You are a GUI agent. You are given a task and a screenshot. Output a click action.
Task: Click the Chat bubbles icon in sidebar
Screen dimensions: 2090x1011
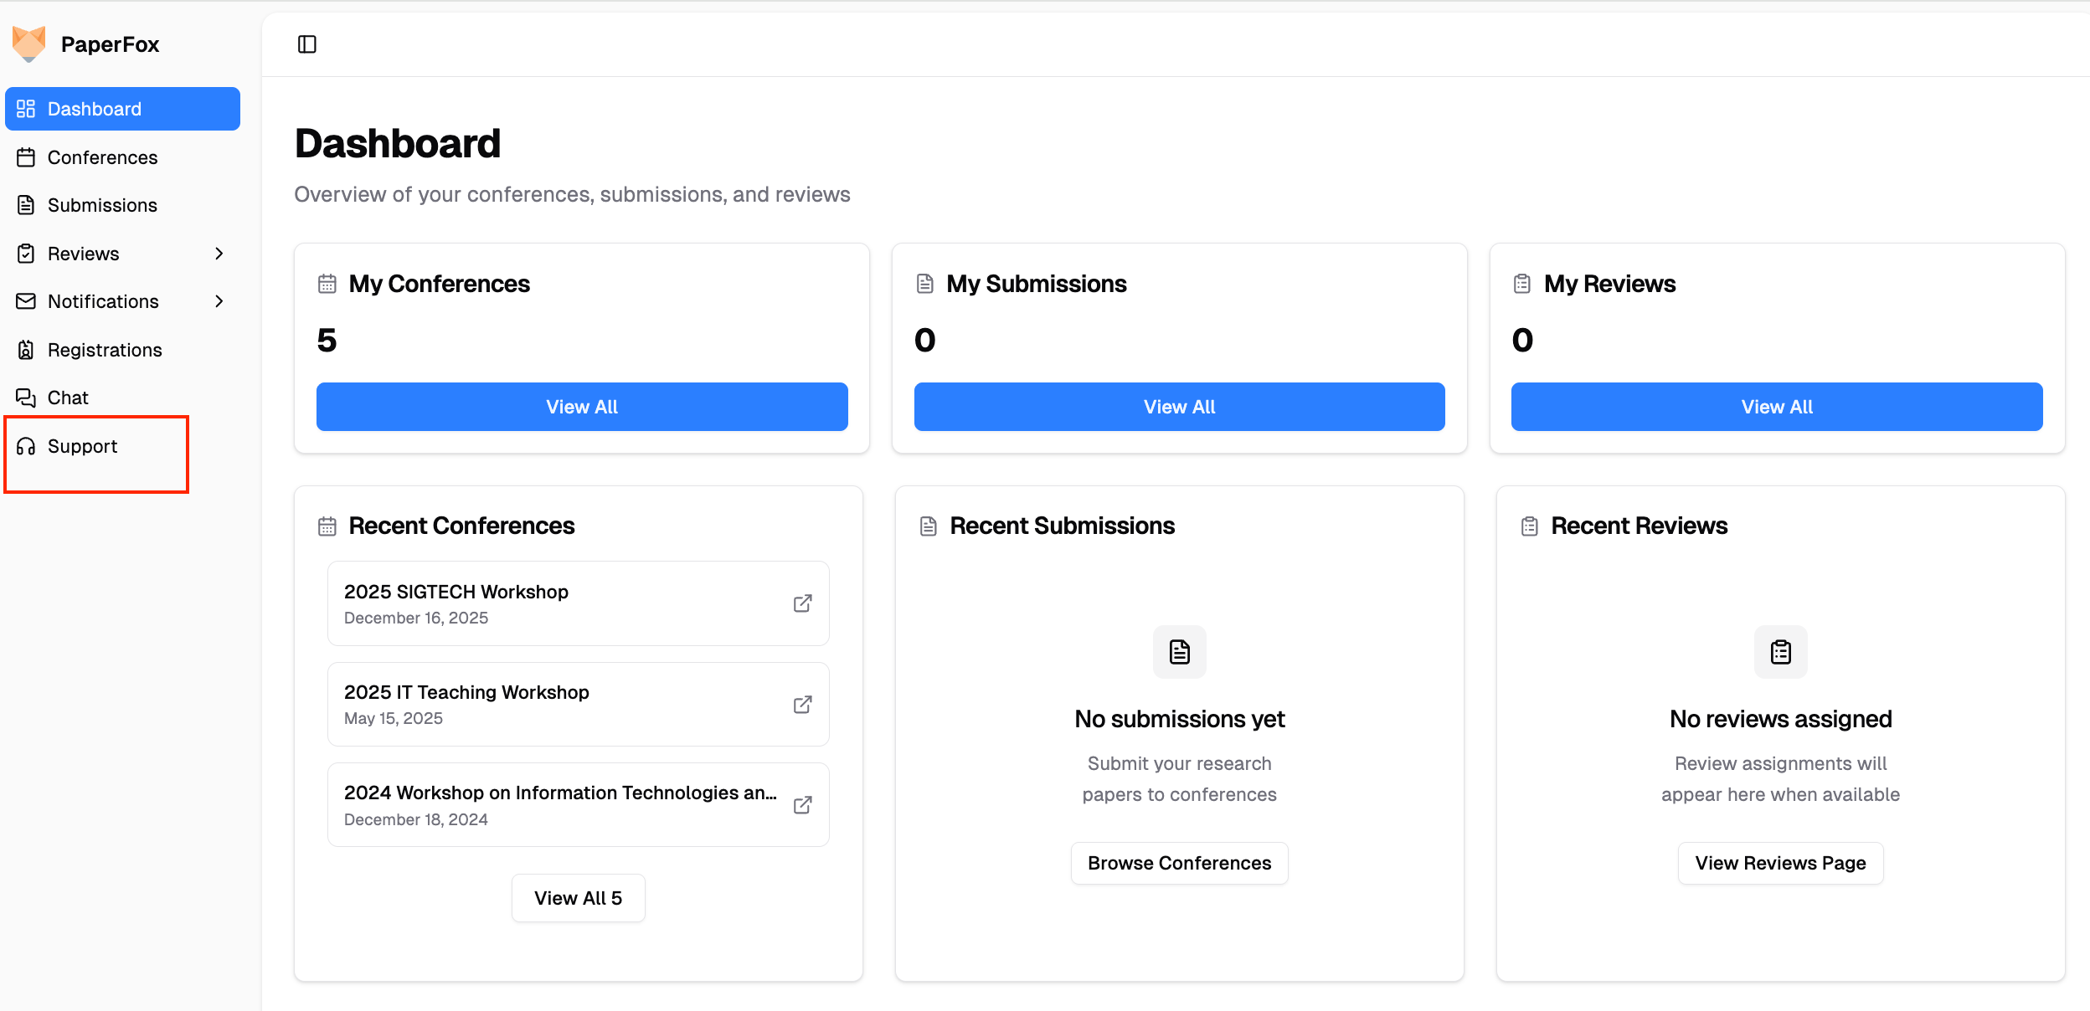click(26, 398)
